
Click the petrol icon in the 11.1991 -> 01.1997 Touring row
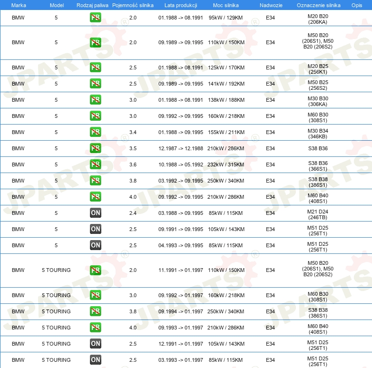pos(95,270)
